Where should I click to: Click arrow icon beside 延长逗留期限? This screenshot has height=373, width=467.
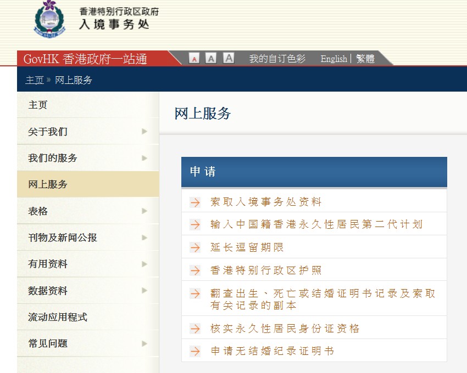coord(196,247)
